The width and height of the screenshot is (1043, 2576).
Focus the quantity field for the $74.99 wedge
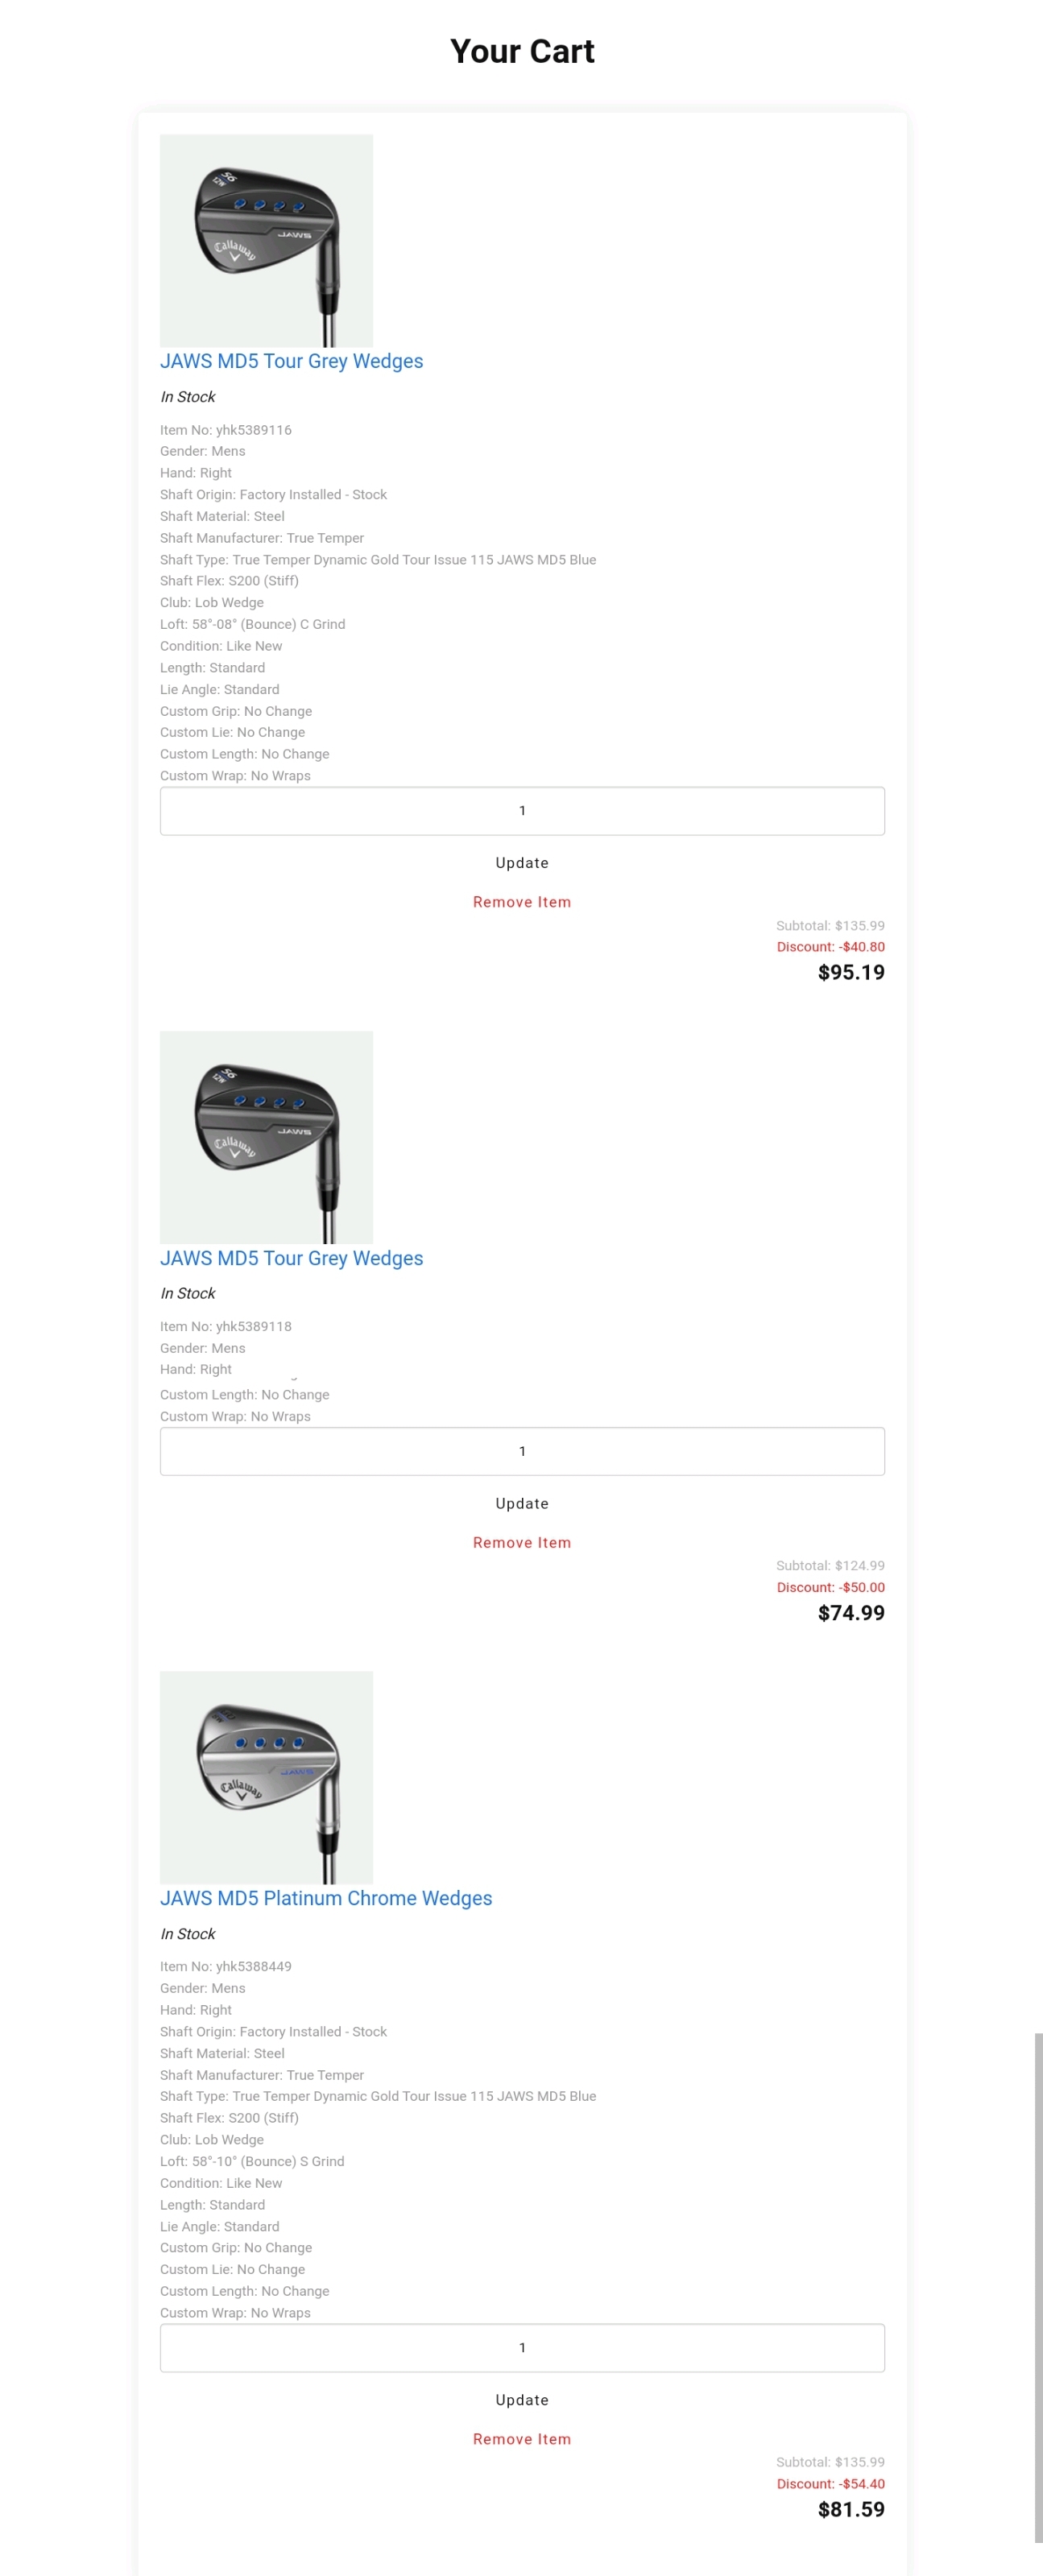(x=522, y=1451)
